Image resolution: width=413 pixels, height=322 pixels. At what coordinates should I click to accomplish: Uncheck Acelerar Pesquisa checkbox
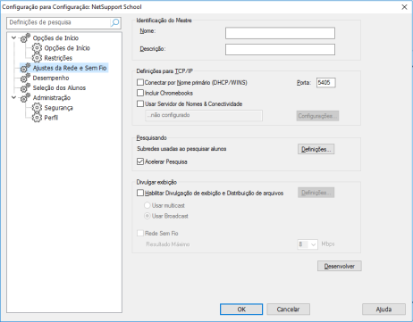click(140, 161)
